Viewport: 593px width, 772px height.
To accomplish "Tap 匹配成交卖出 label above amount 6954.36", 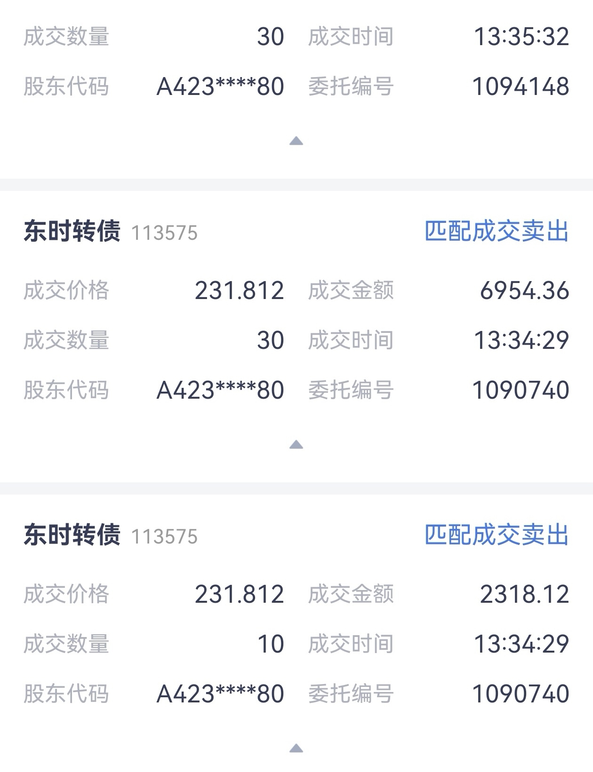I will click(497, 231).
